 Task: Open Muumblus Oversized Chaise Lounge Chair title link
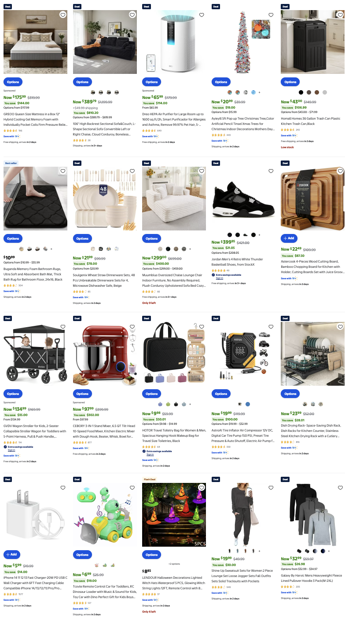(x=174, y=273)
